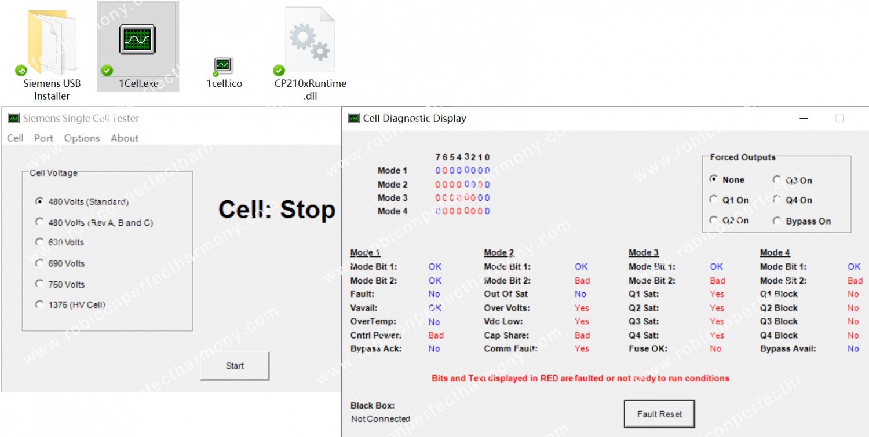869x437 pixels.
Task: Click the Start button
Action: tap(235, 366)
